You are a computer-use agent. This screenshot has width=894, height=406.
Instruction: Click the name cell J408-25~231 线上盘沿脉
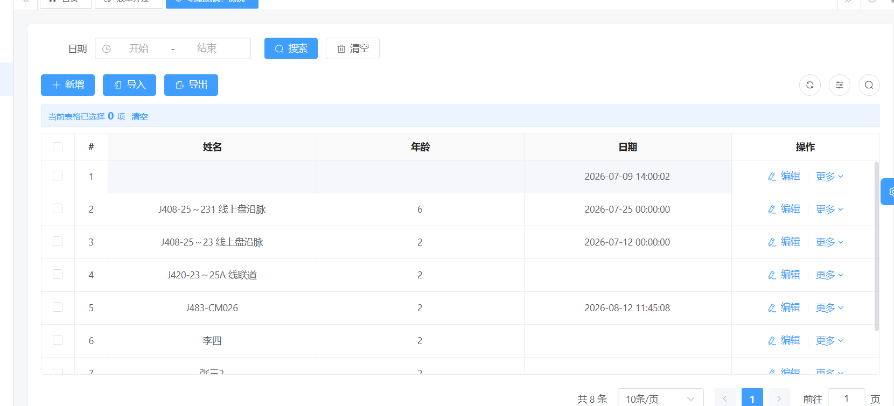click(x=212, y=209)
